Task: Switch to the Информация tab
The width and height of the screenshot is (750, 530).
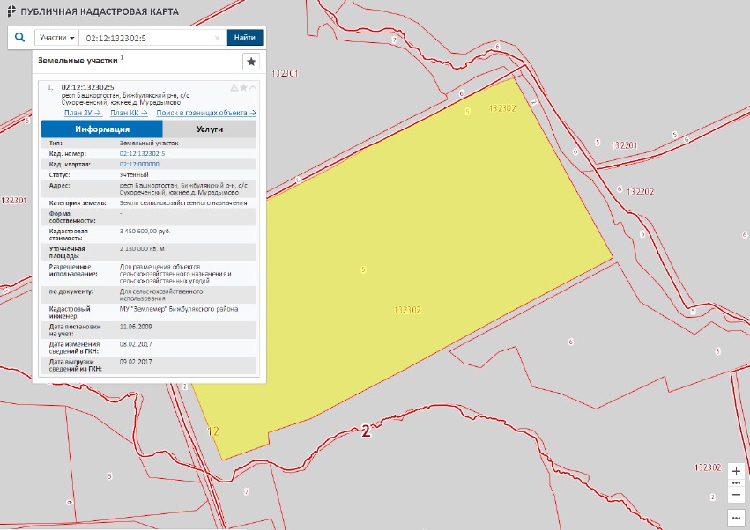Action: 102,129
